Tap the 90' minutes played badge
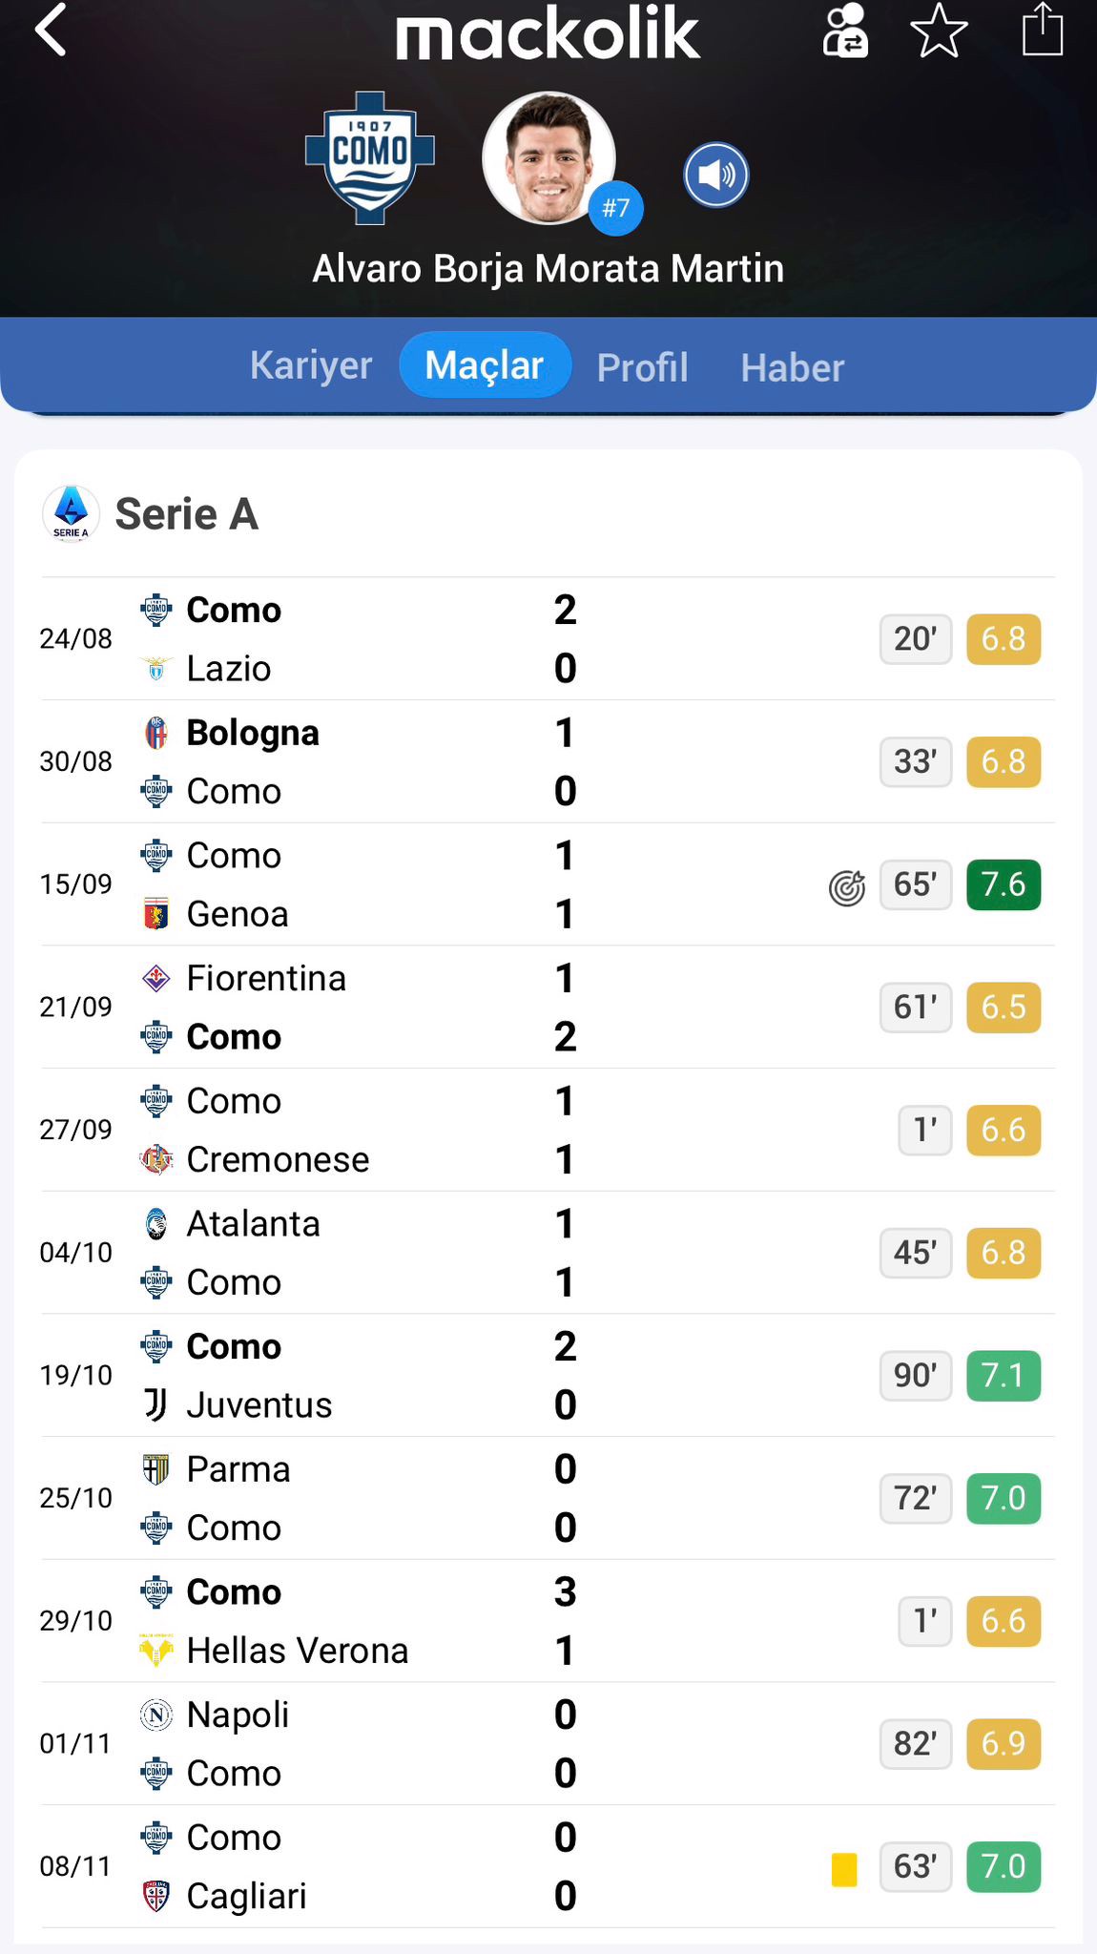Viewport: 1097px width, 1954px height. click(915, 1376)
